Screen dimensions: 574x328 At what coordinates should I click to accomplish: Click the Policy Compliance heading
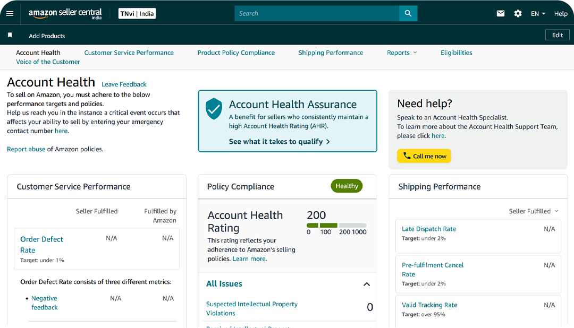241,186
